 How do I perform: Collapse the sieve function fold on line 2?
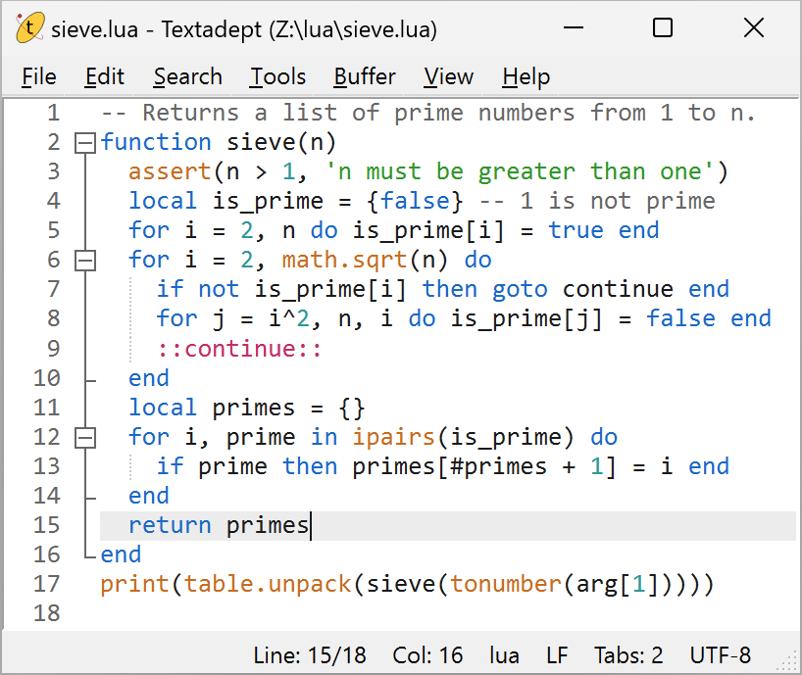85,143
